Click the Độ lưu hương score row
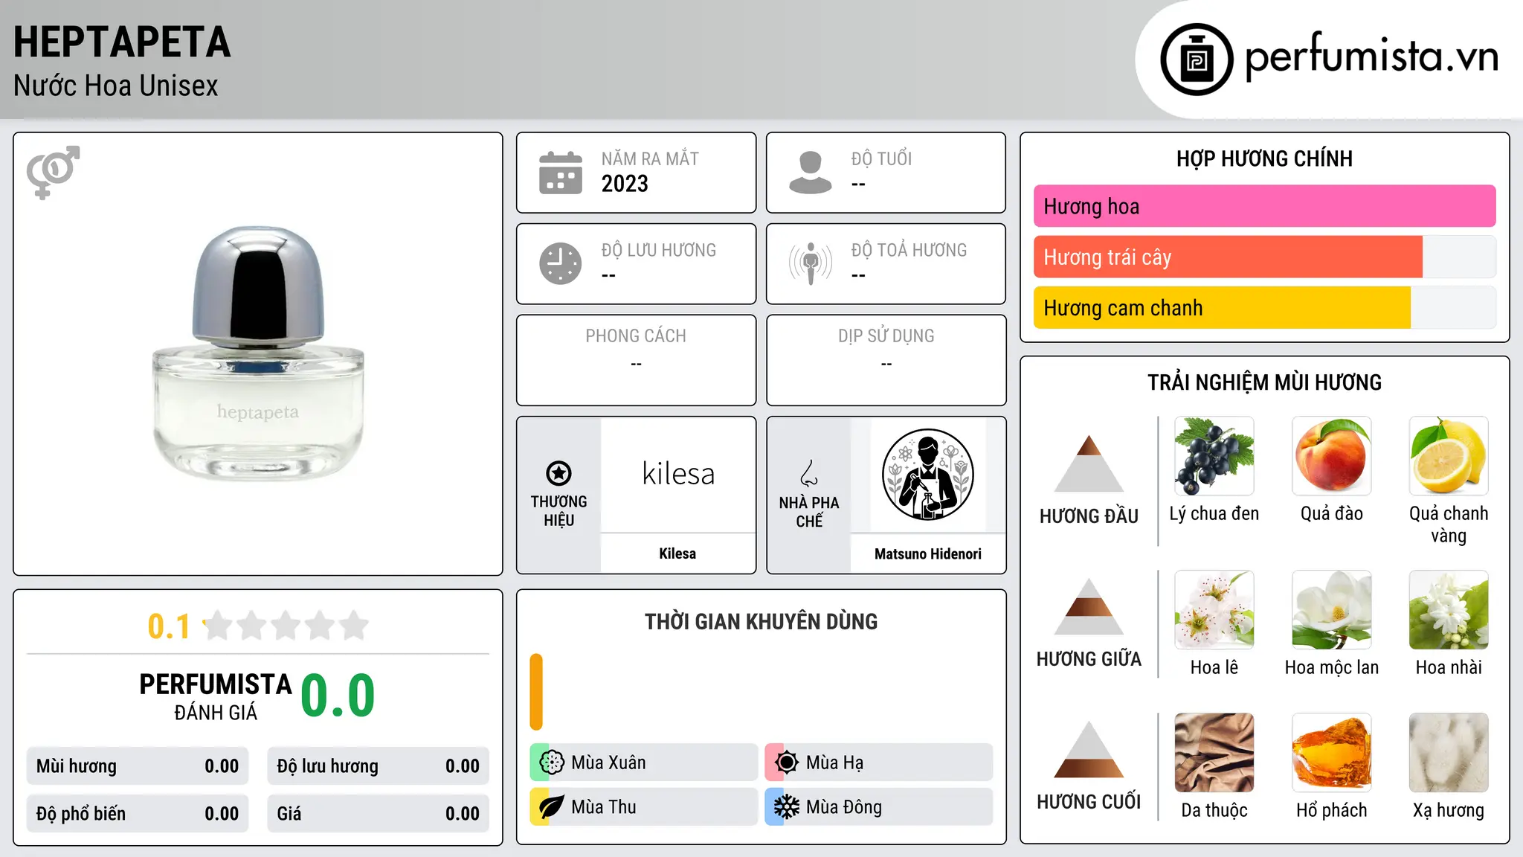This screenshot has height=857, width=1523. (378, 766)
